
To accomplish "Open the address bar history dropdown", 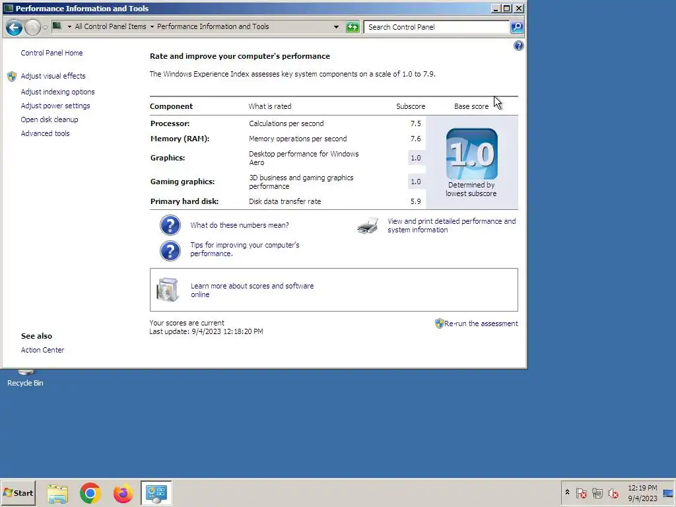I will coord(336,27).
